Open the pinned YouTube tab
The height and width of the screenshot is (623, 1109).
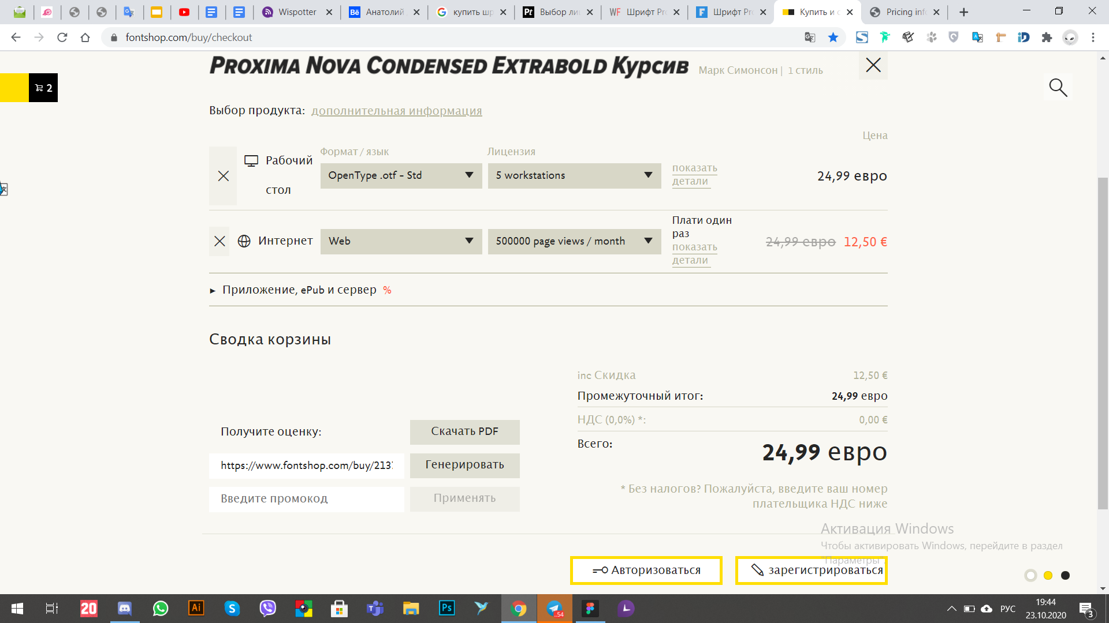point(184,12)
